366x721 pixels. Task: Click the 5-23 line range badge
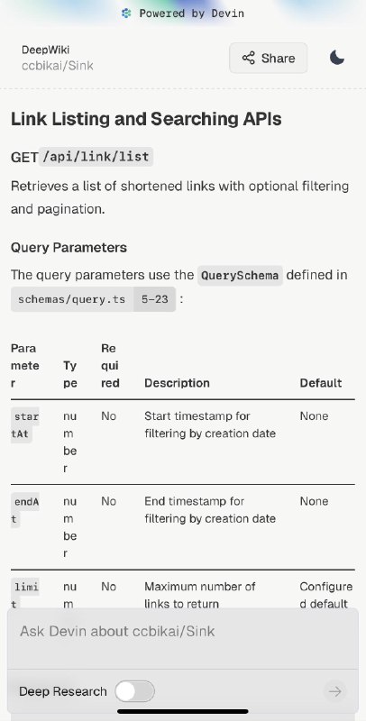(155, 299)
